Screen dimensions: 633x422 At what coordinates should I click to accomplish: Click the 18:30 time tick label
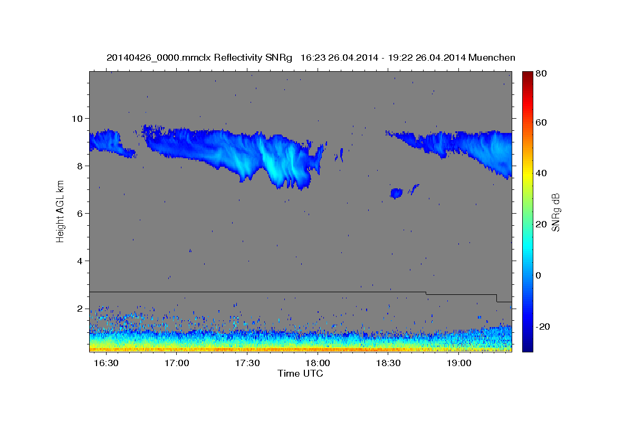click(389, 363)
